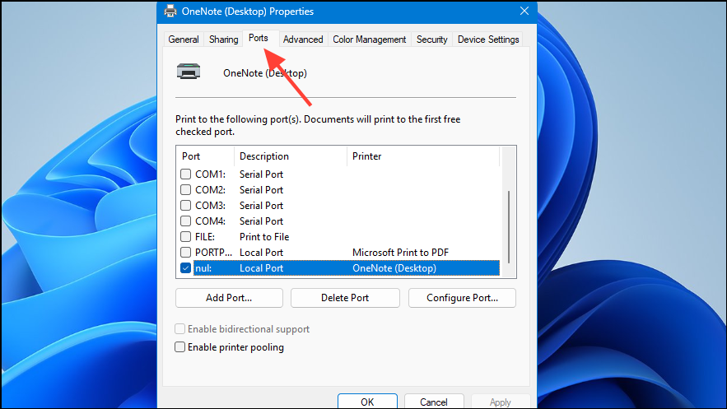Viewport: 727px width, 409px height.
Task: Click the Apply button
Action: [x=501, y=401]
